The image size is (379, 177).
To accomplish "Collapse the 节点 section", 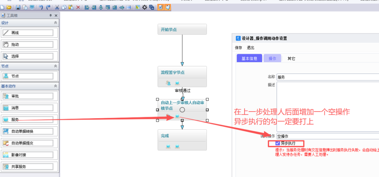I will (x=56, y=66).
